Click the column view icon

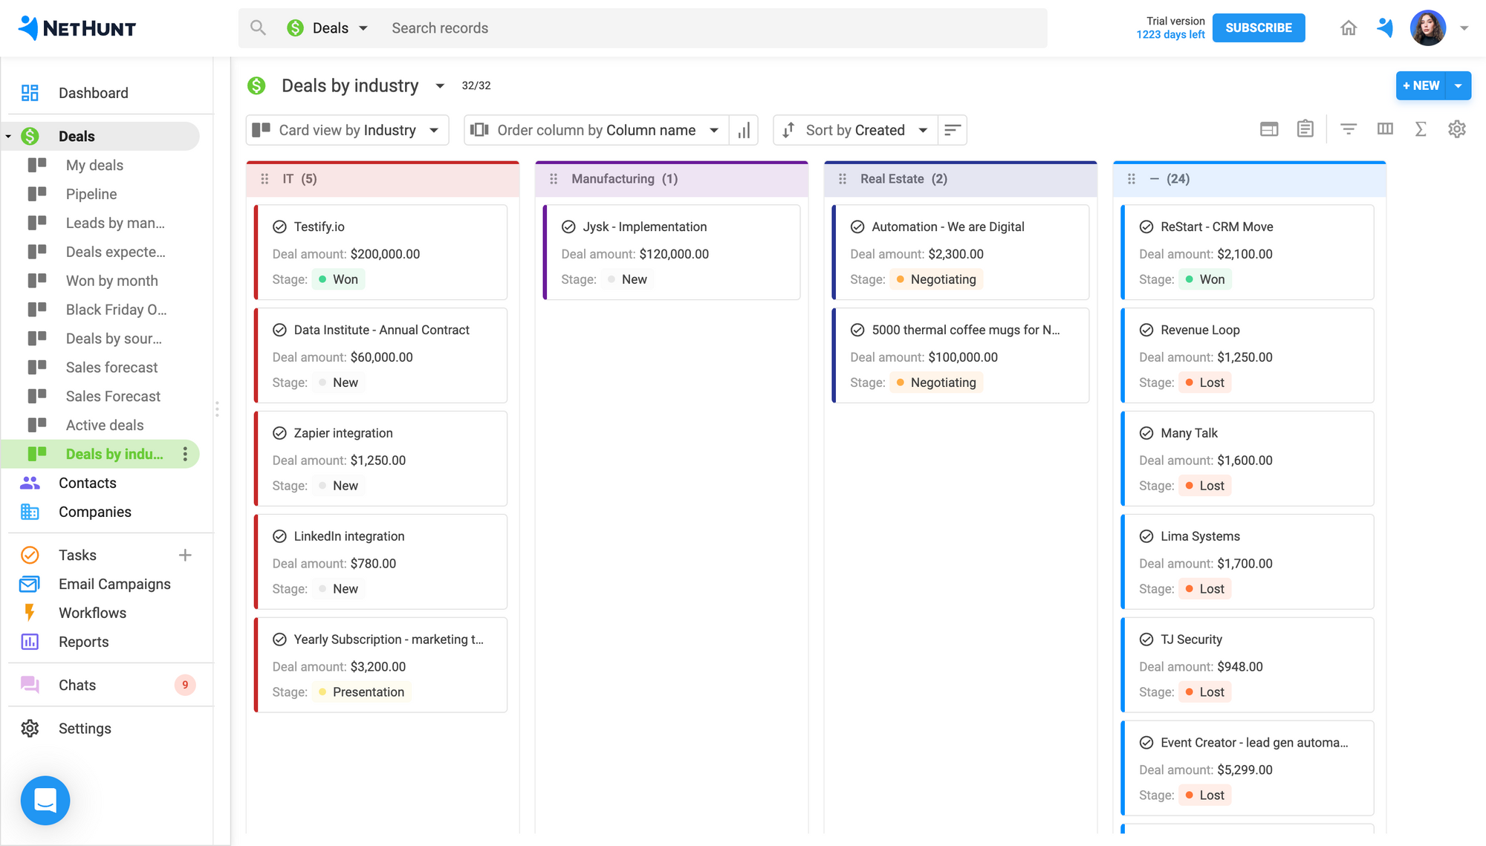pyautogui.click(x=1384, y=129)
